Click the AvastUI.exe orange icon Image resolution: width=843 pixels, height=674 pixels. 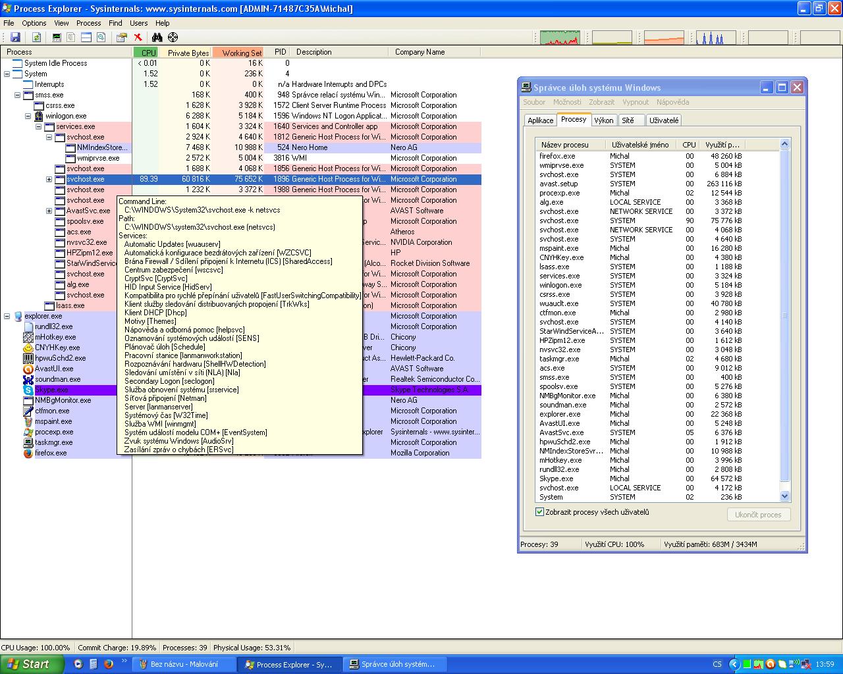point(28,369)
